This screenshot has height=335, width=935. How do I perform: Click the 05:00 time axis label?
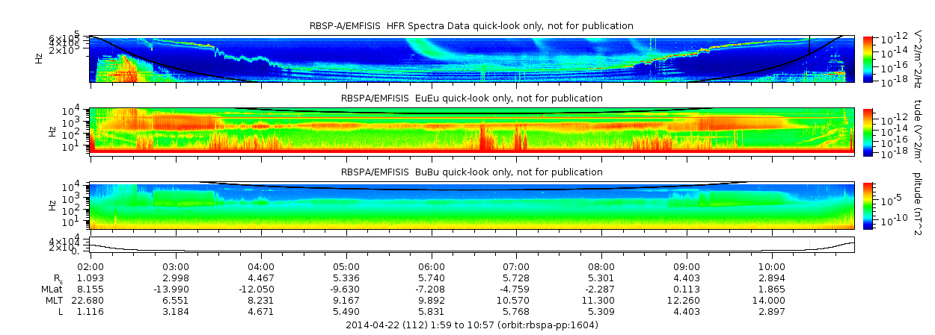click(346, 266)
